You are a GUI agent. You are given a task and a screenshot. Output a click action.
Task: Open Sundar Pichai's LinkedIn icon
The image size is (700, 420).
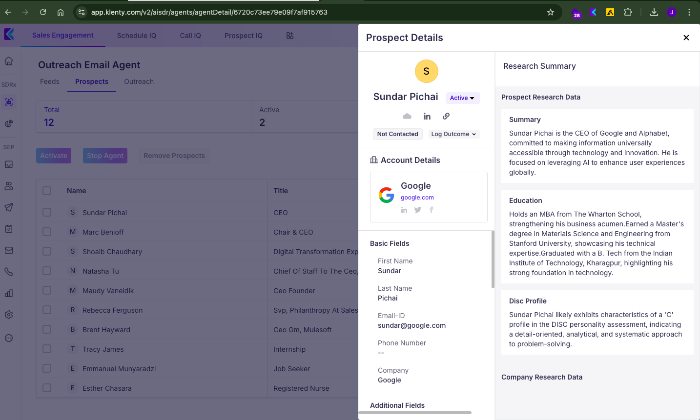[427, 116]
